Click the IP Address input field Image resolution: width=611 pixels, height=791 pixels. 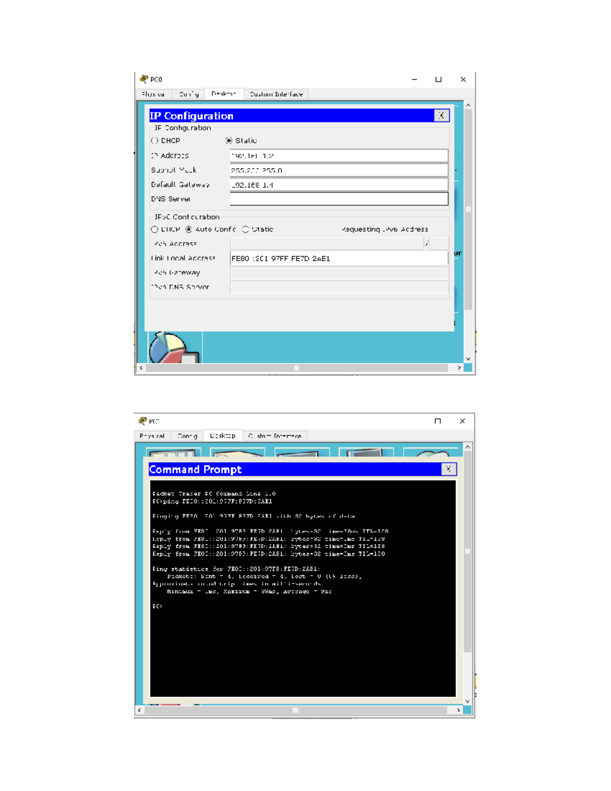(339, 156)
